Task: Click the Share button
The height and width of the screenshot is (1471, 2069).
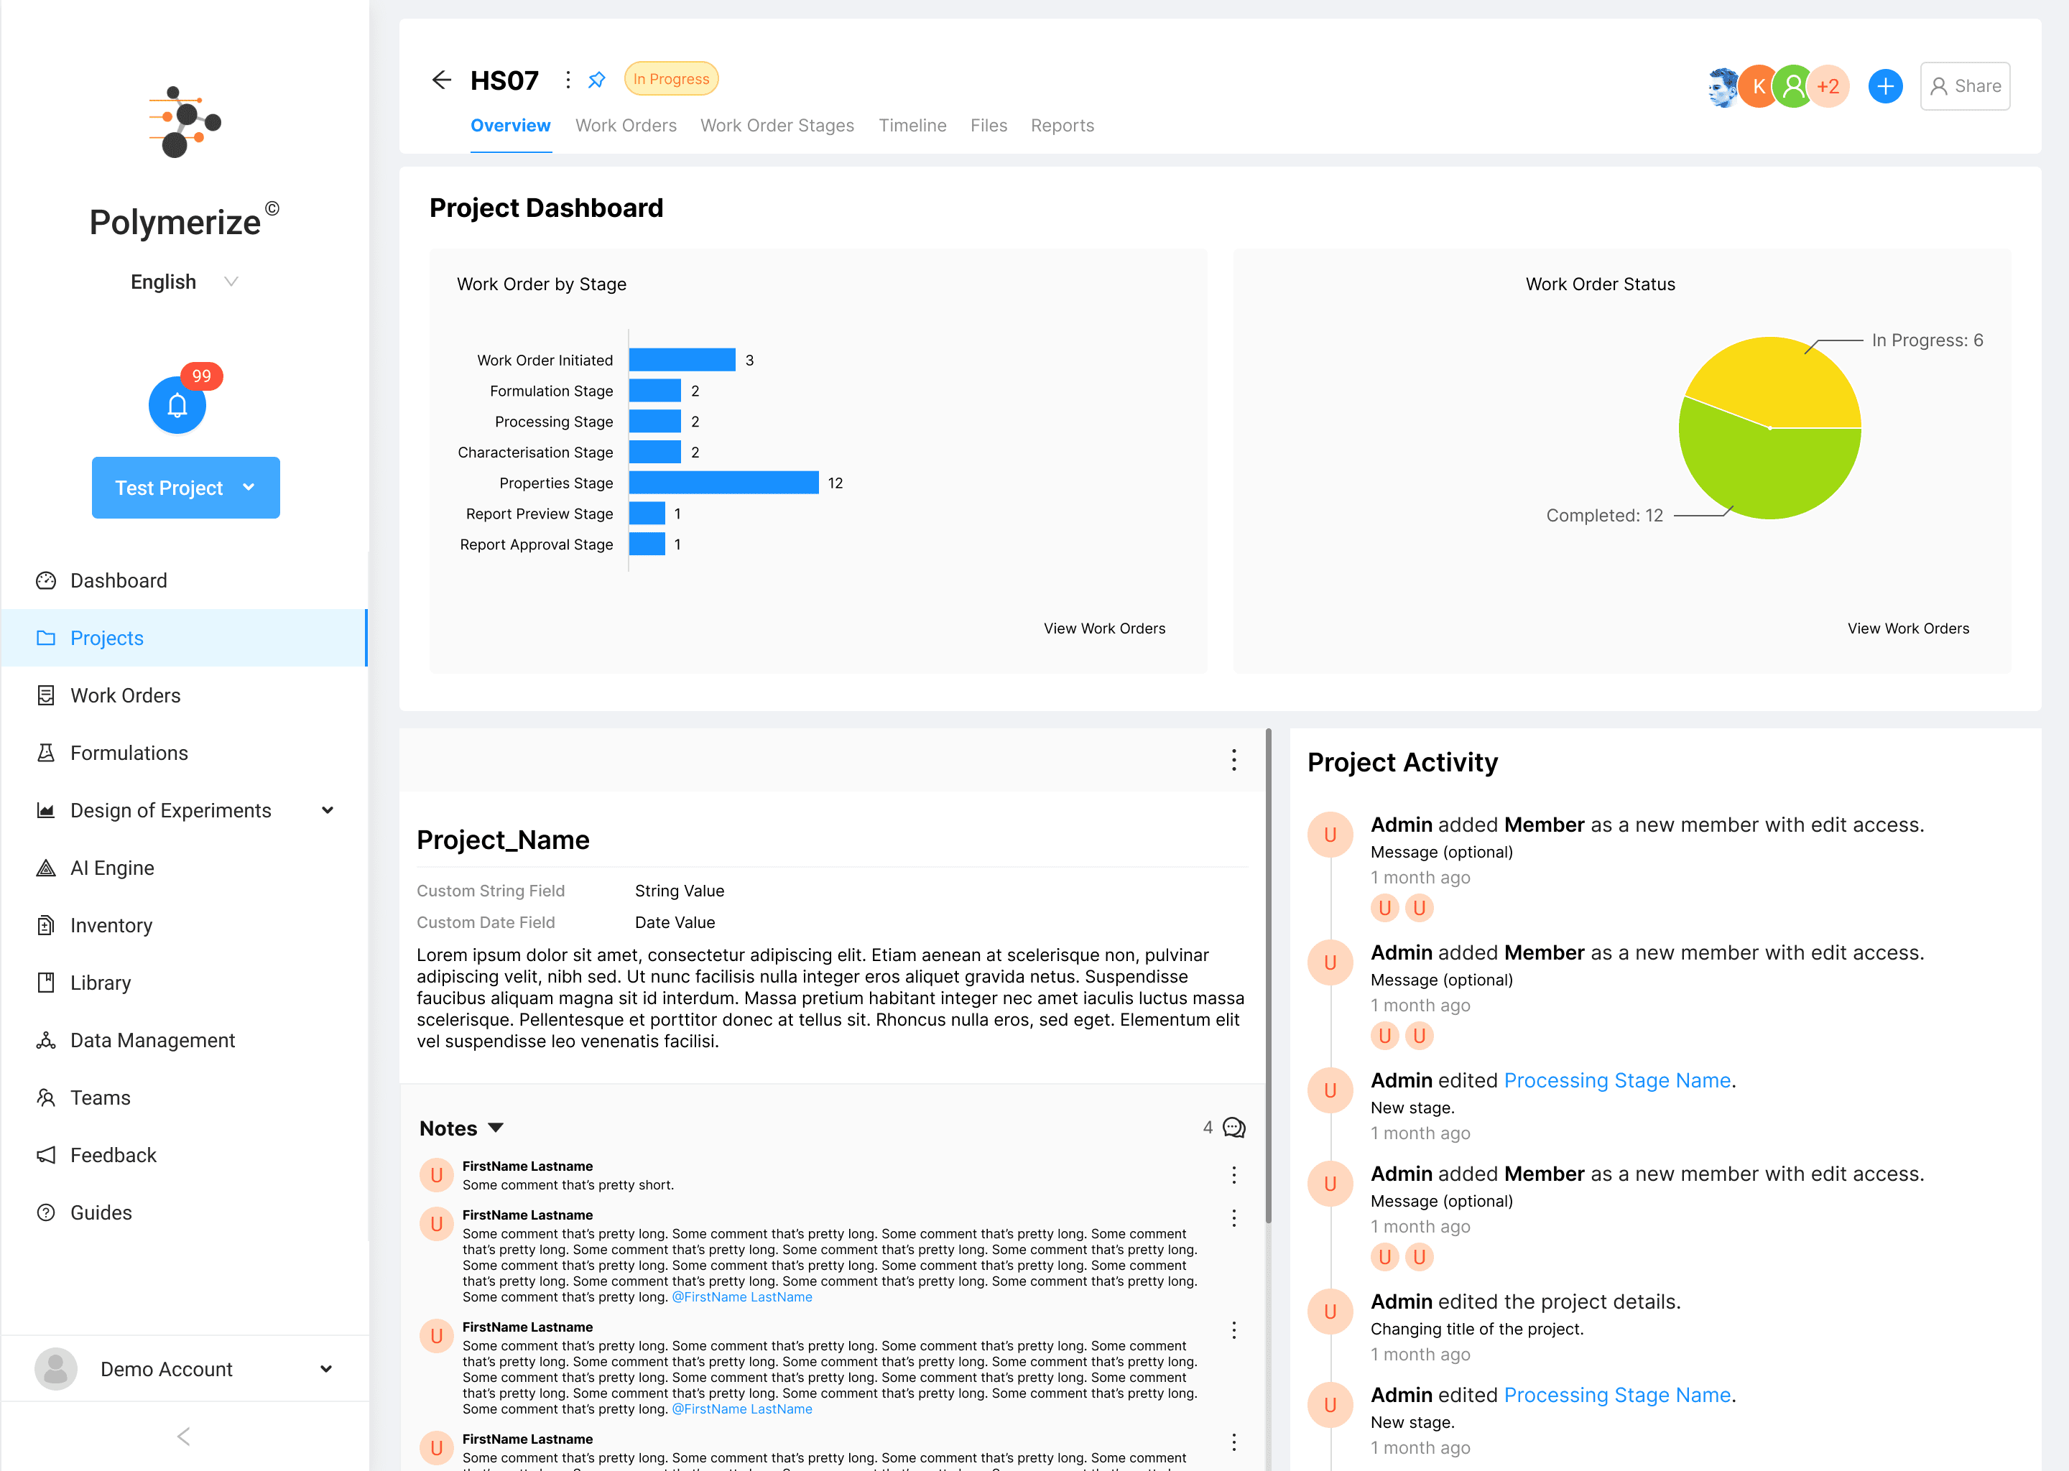Action: 1964,86
